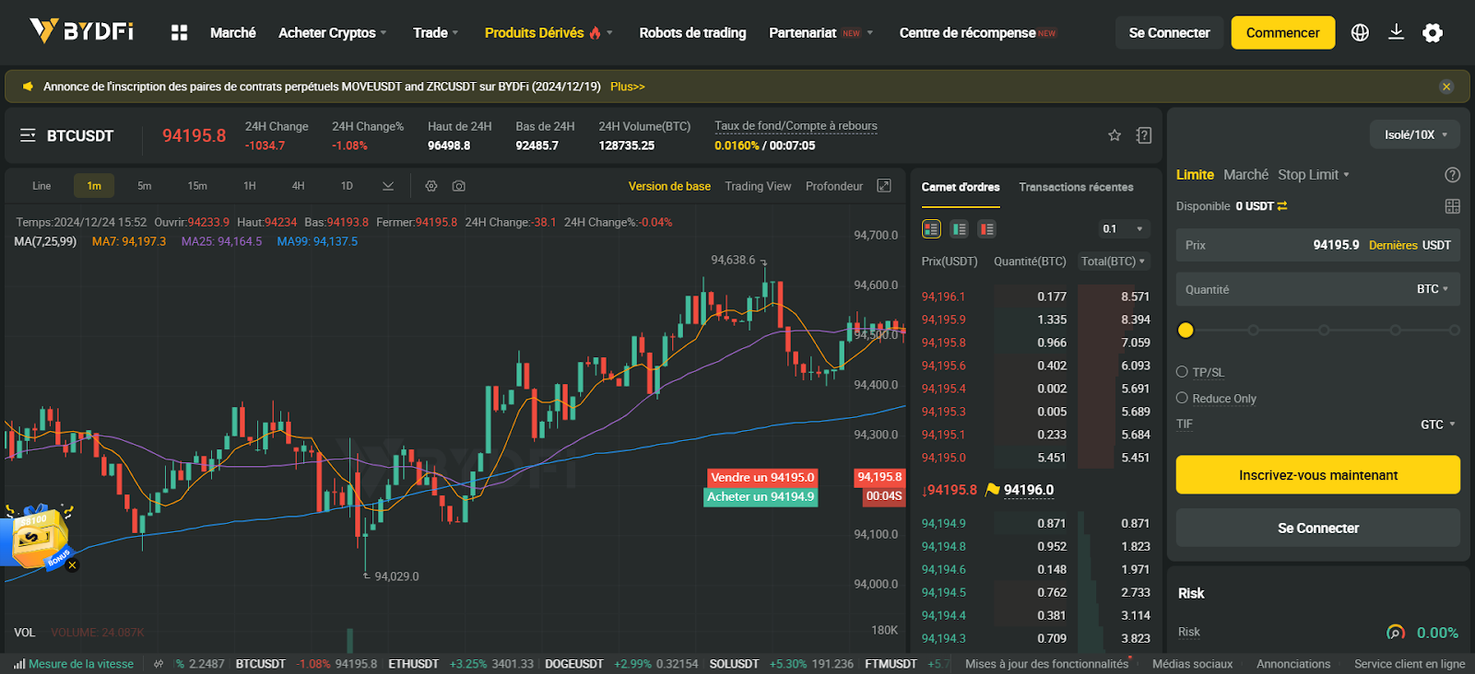Open the bonus gift box promotion
The height and width of the screenshot is (674, 1475).
(37, 536)
